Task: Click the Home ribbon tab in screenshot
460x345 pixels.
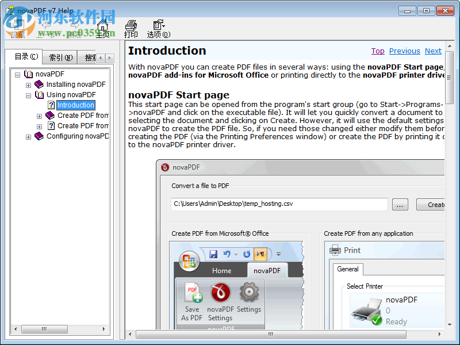Action: pos(222,271)
